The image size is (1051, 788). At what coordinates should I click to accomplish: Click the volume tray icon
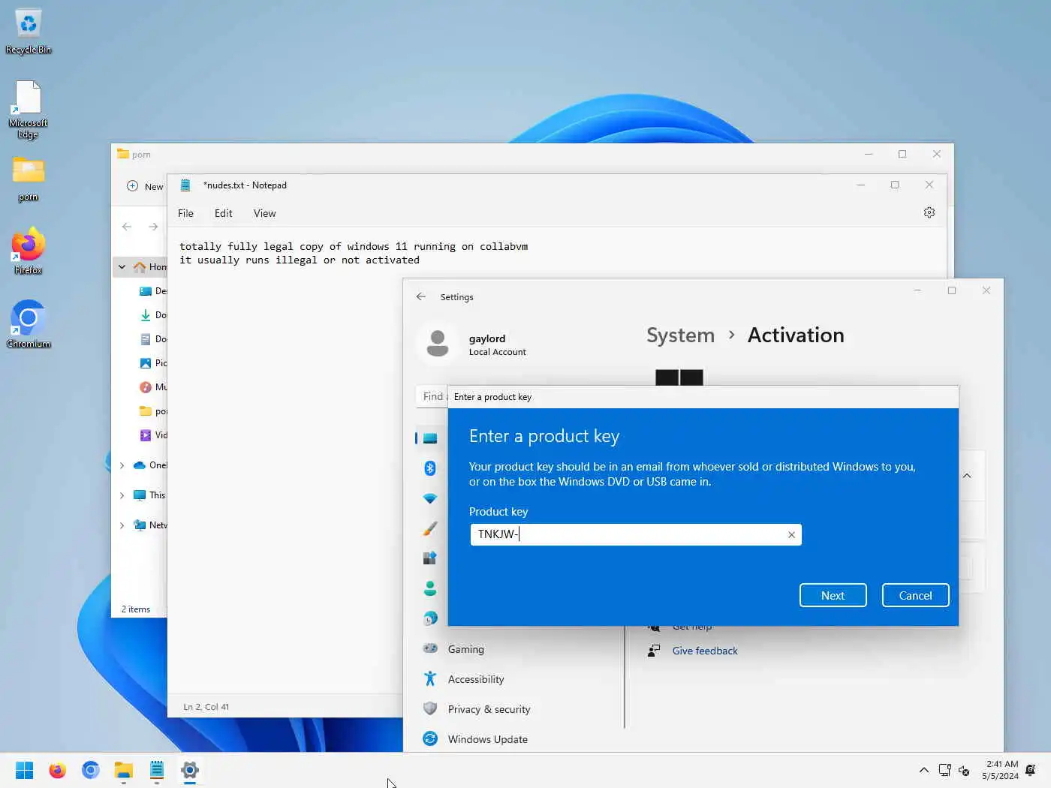click(965, 770)
